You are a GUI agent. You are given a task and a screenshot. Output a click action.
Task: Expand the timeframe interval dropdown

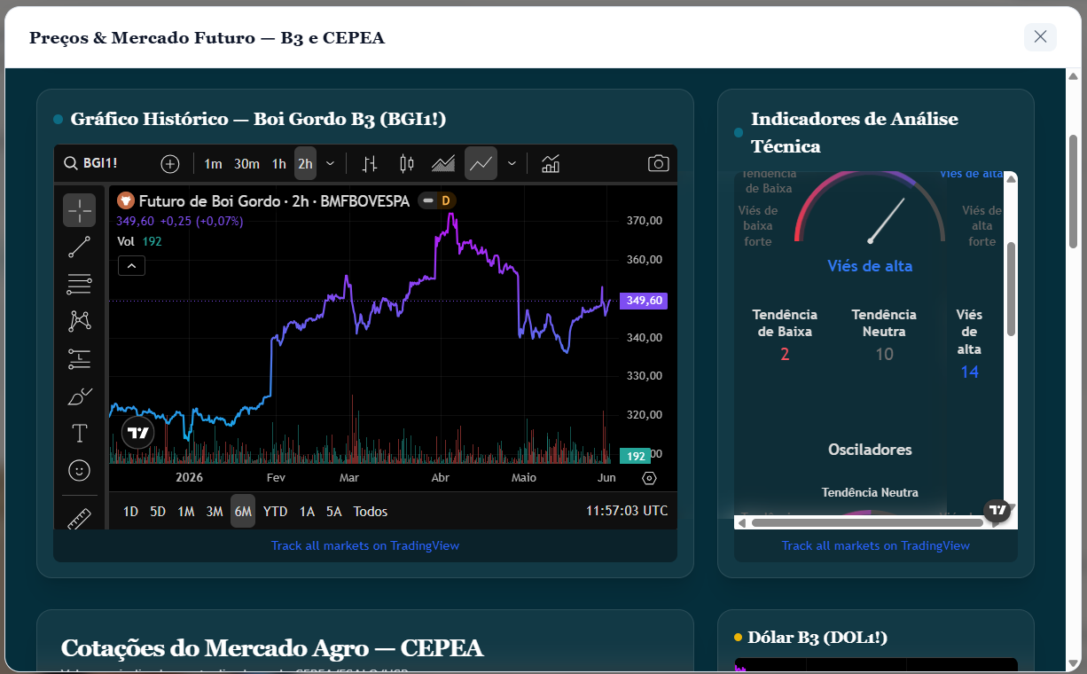pos(330,163)
